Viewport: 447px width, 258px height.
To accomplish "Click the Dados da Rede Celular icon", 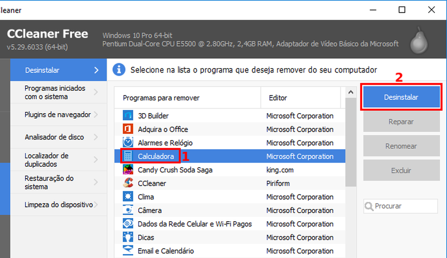I will (128, 223).
